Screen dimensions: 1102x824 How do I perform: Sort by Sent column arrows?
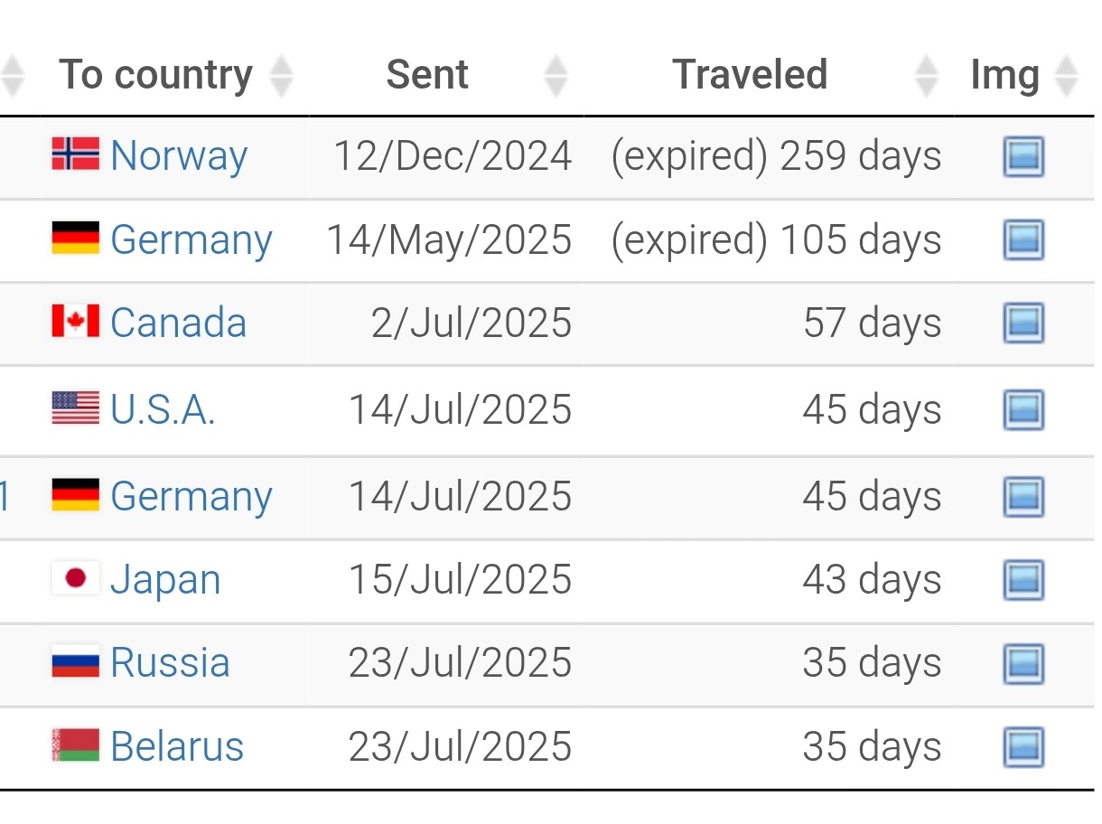(556, 76)
